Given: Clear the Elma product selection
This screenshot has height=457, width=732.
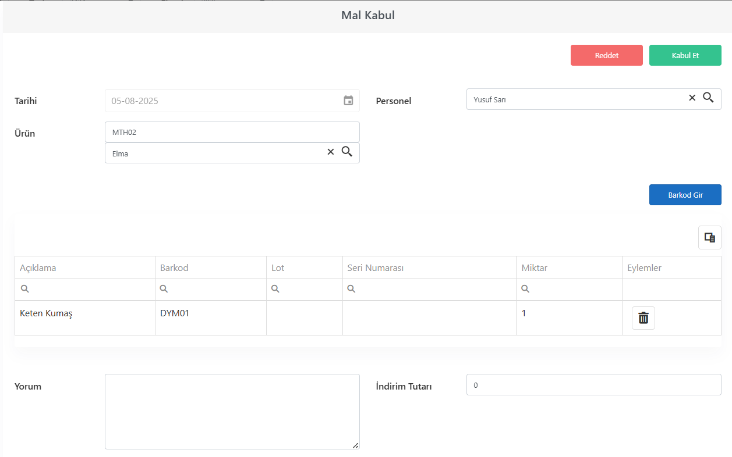Looking at the screenshot, I should click(x=331, y=152).
